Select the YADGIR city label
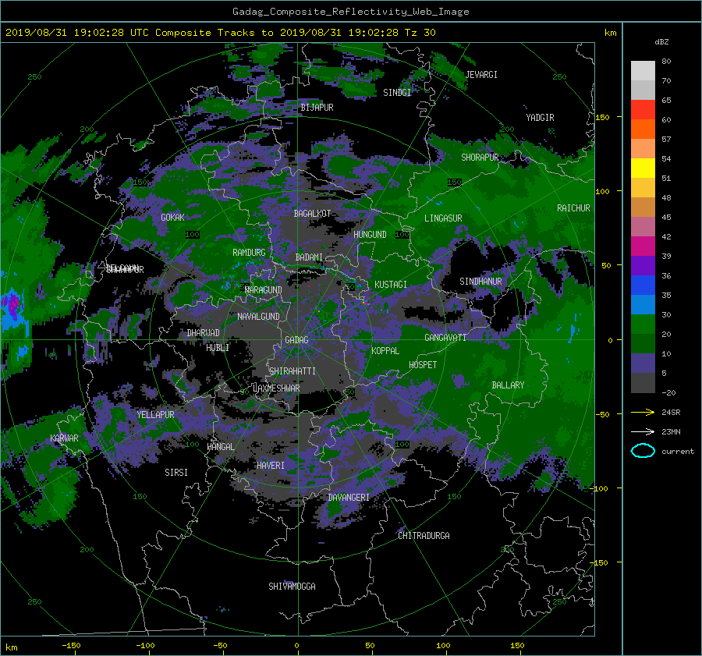The image size is (702, 656). (540, 118)
